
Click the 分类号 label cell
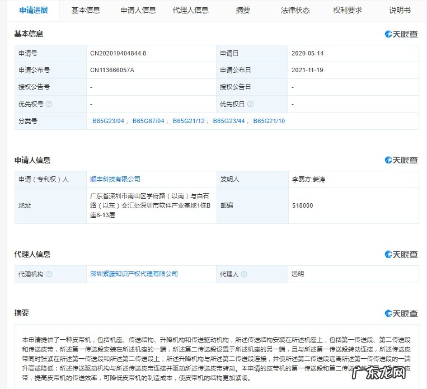coord(51,121)
